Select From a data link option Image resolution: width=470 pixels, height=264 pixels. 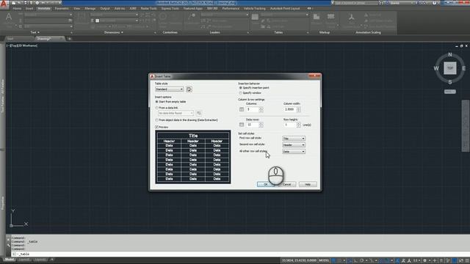click(x=167, y=108)
